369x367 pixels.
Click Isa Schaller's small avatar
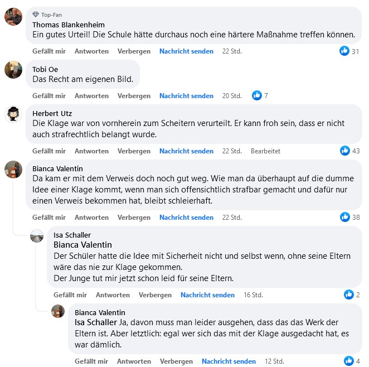click(37, 235)
